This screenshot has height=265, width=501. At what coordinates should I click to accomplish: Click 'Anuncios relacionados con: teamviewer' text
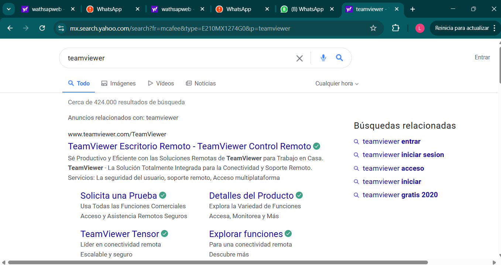point(123,118)
